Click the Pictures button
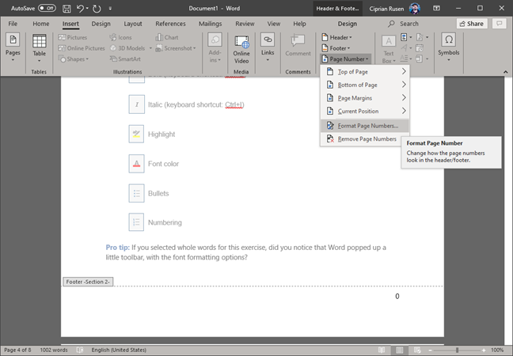This screenshot has height=356, width=513. tap(73, 37)
